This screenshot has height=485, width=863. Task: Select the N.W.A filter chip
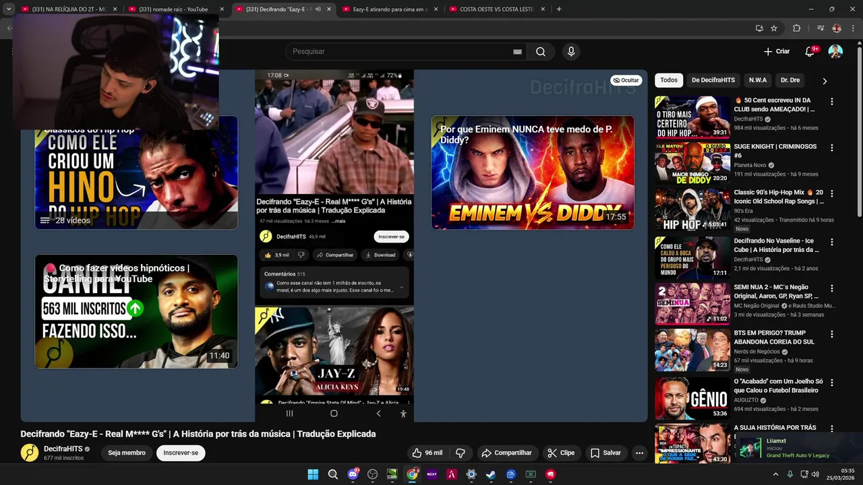click(758, 80)
